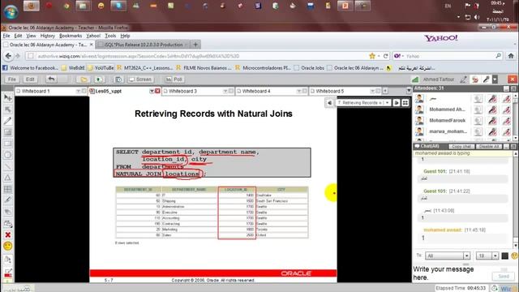The width and height of the screenshot is (519, 292).
Task: Click the Poll button
Action: click(174, 79)
